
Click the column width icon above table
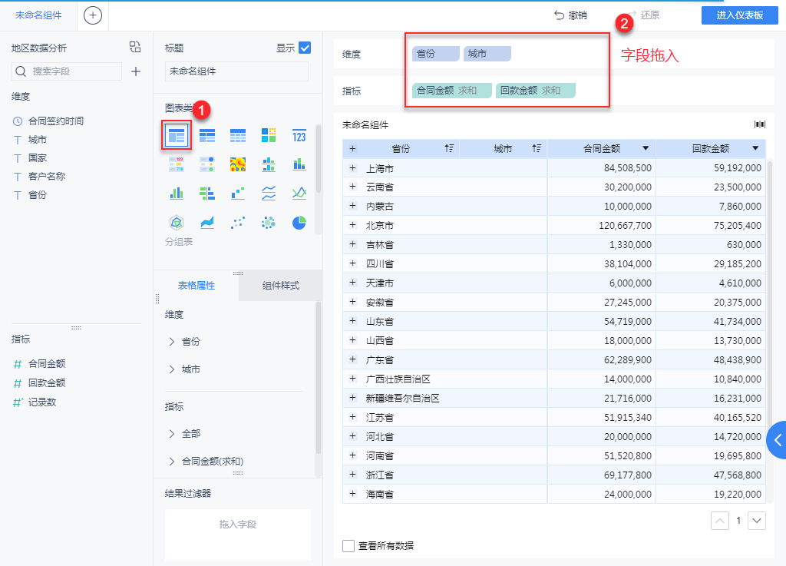coord(759,124)
